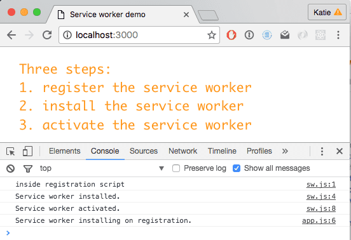Click the yellow macOS minimize button
The height and width of the screenshot is (240, 351).
pyautogui.click(x=24, y=12)
